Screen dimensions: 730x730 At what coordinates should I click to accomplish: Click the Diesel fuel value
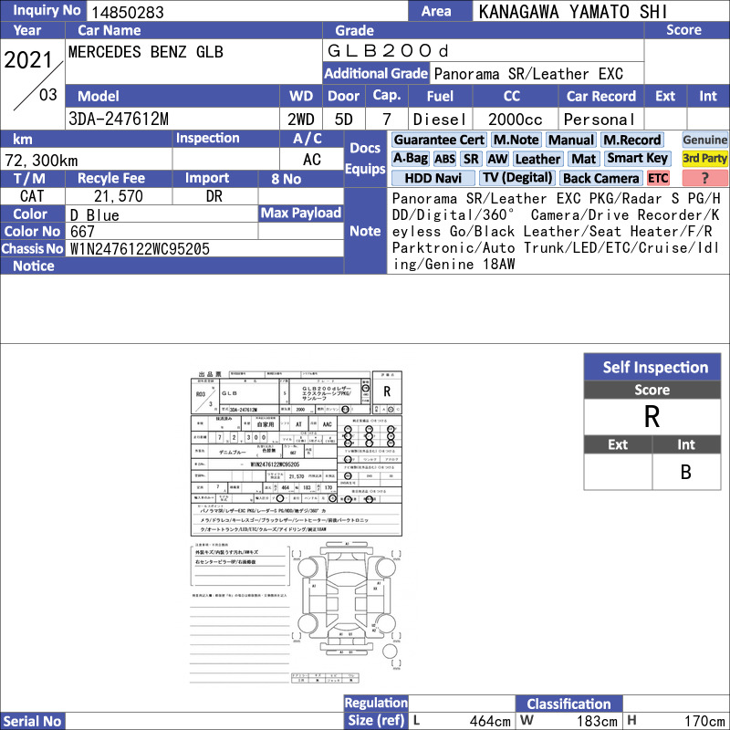[x=440, y=120]
